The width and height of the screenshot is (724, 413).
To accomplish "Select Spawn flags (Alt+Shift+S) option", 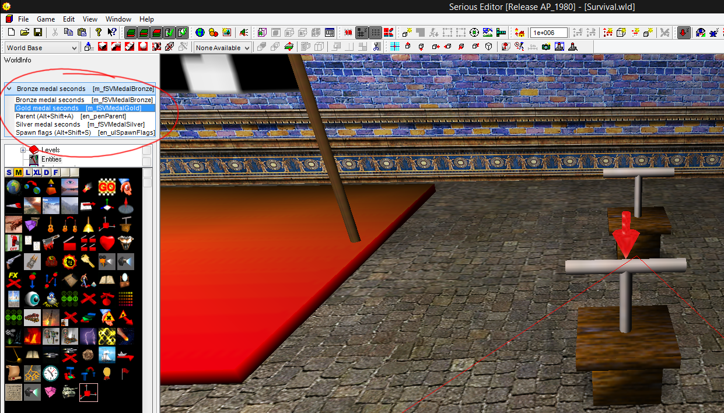I will click(x=85, y=132).
